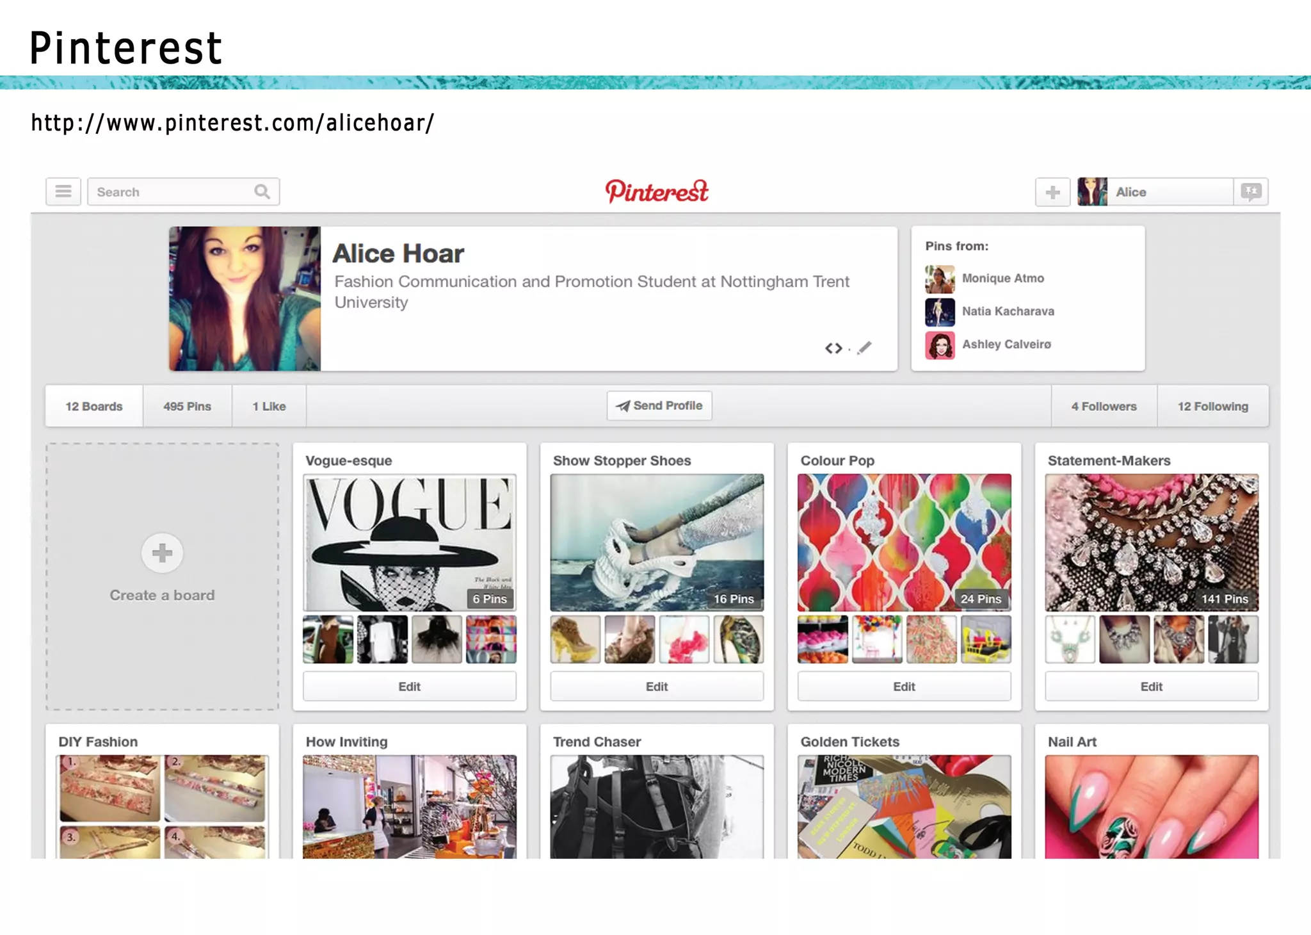Open the Golden Tickets board cover

[x=904, y=807]
